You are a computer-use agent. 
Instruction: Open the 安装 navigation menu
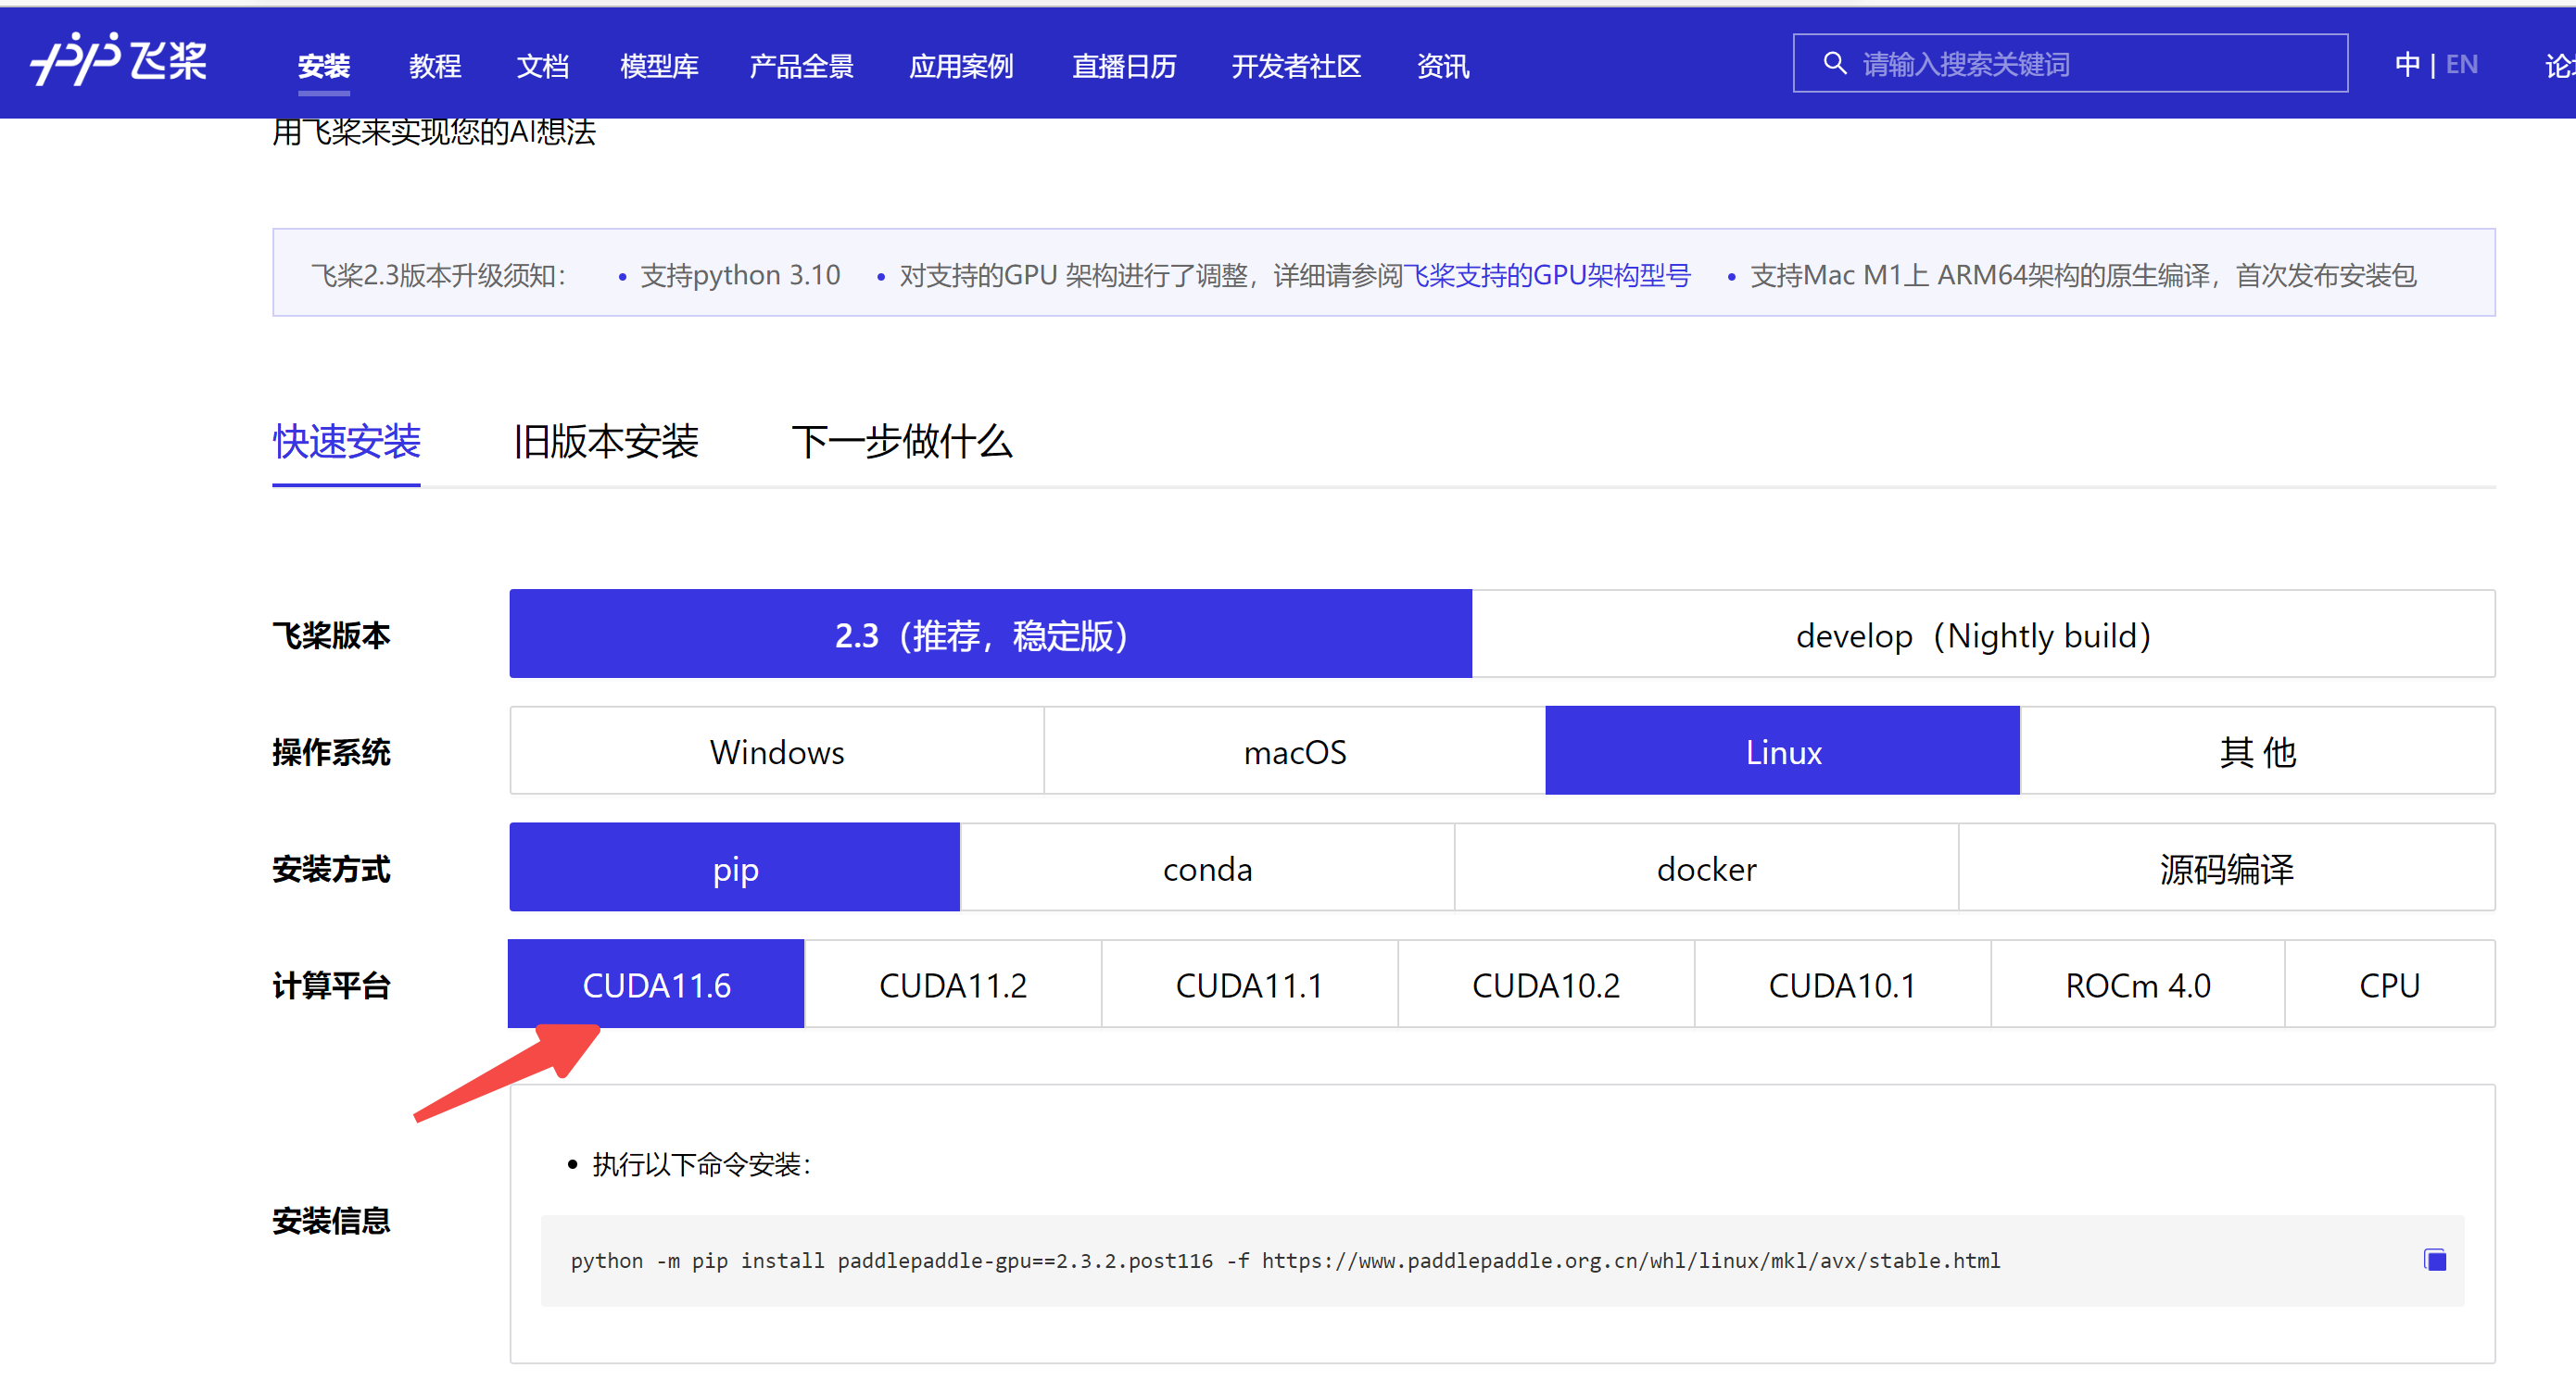pos(324,66)
